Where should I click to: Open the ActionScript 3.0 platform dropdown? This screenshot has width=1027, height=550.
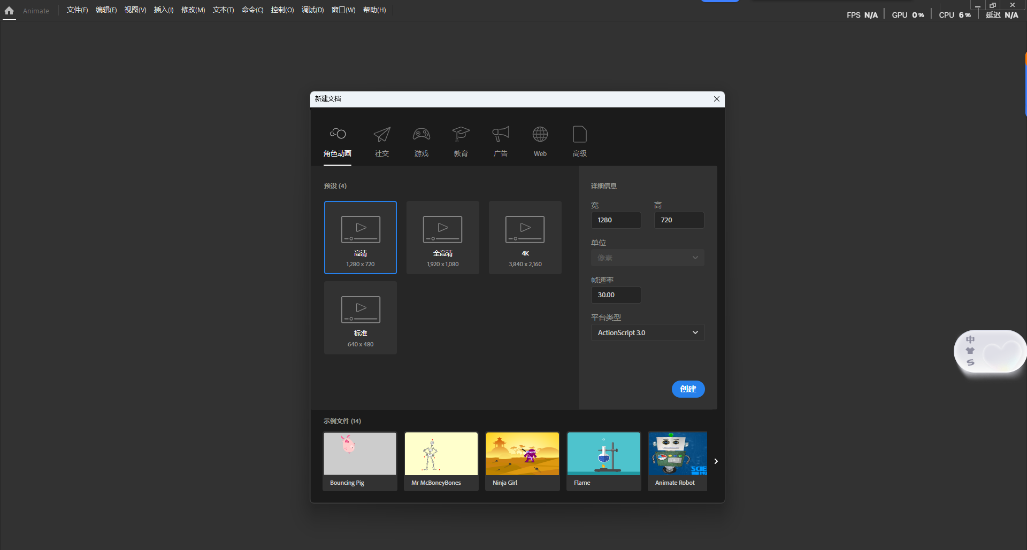[x=647, y=332]
